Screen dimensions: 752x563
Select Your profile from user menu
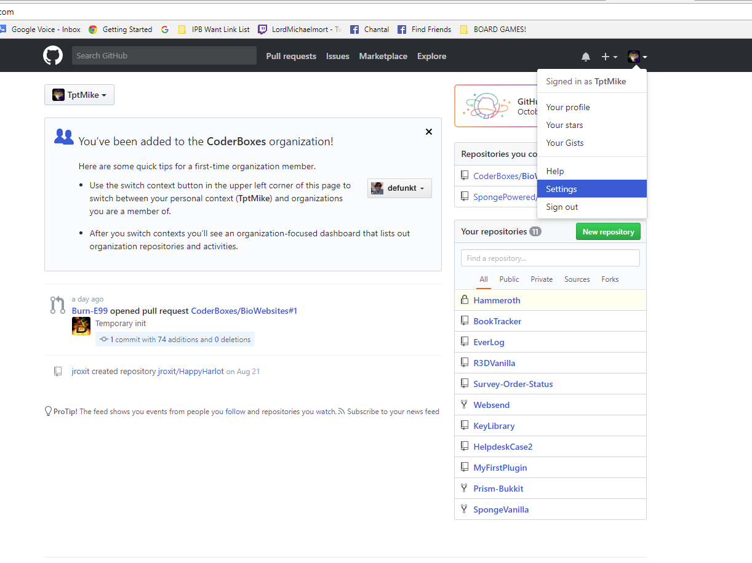[x=592, y=107]
